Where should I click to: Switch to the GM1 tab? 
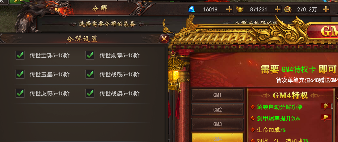coord(217,95)
